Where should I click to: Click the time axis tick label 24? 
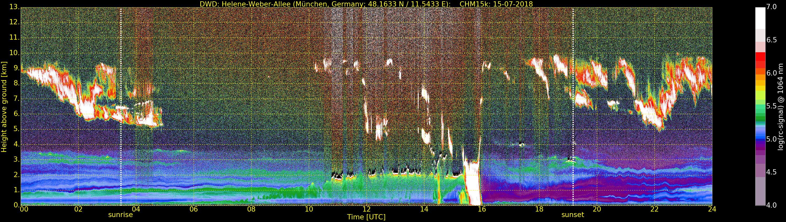click(x=712, y=209)
